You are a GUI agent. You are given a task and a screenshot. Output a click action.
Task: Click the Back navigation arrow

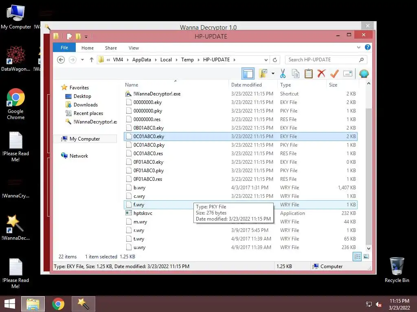point(61,60)
